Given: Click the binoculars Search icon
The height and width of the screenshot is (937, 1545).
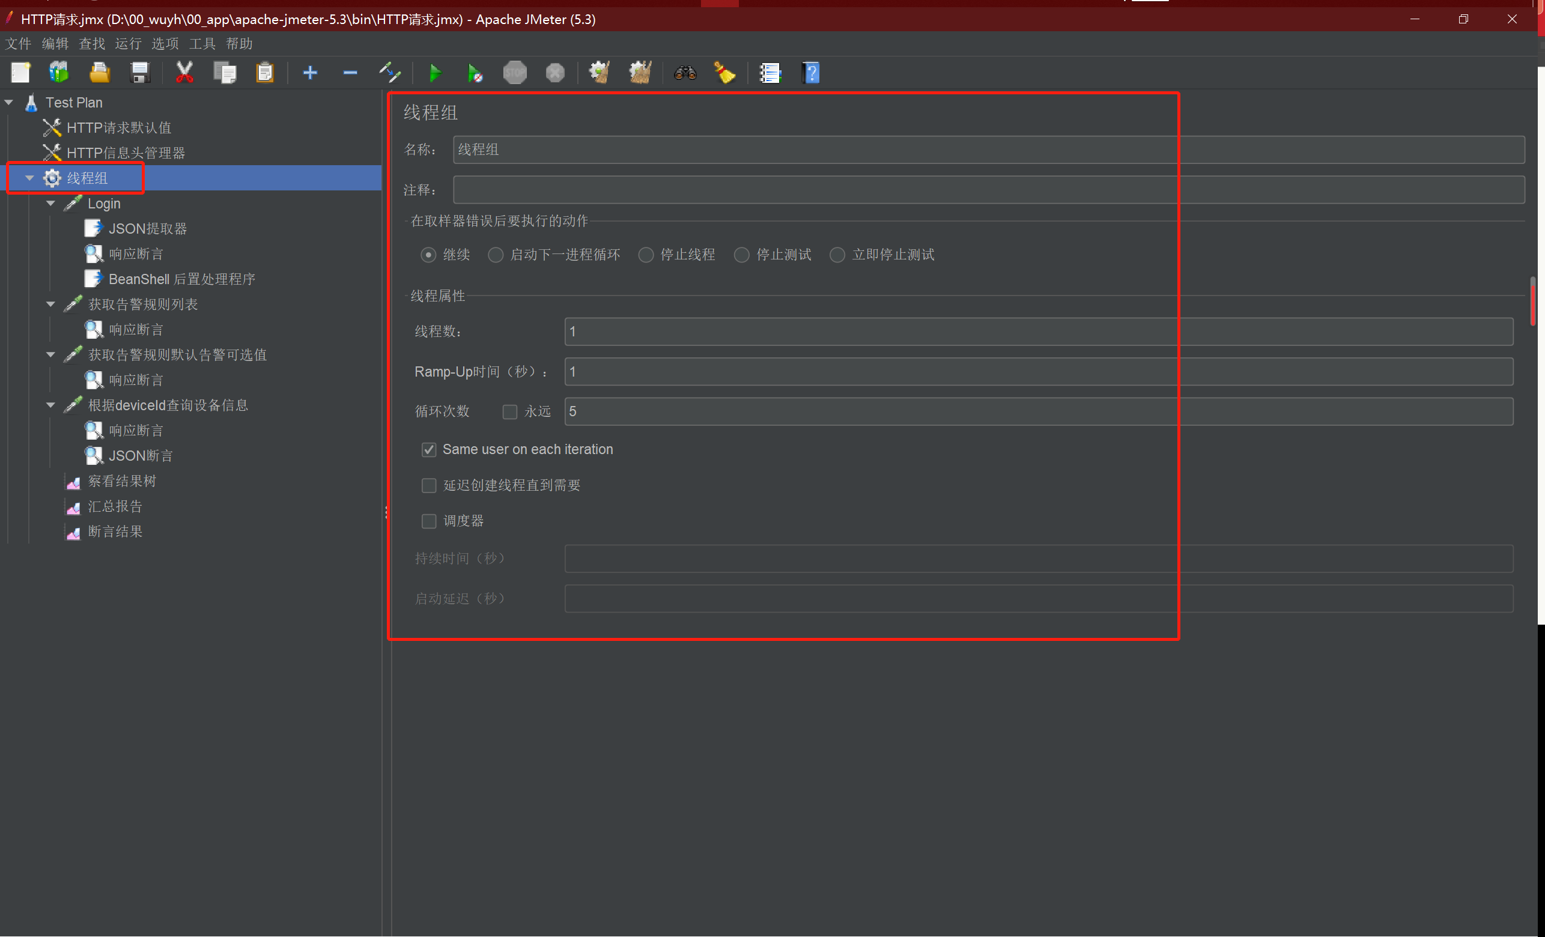Looking at the screenshot, I should pyautogui.click(x=685, y=73).
